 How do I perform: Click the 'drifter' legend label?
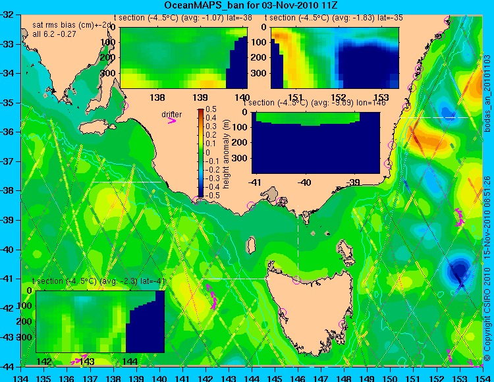pos(172,115)
